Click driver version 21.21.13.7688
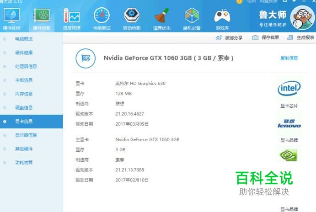This screenshot has width=316, height=212. 129,170
